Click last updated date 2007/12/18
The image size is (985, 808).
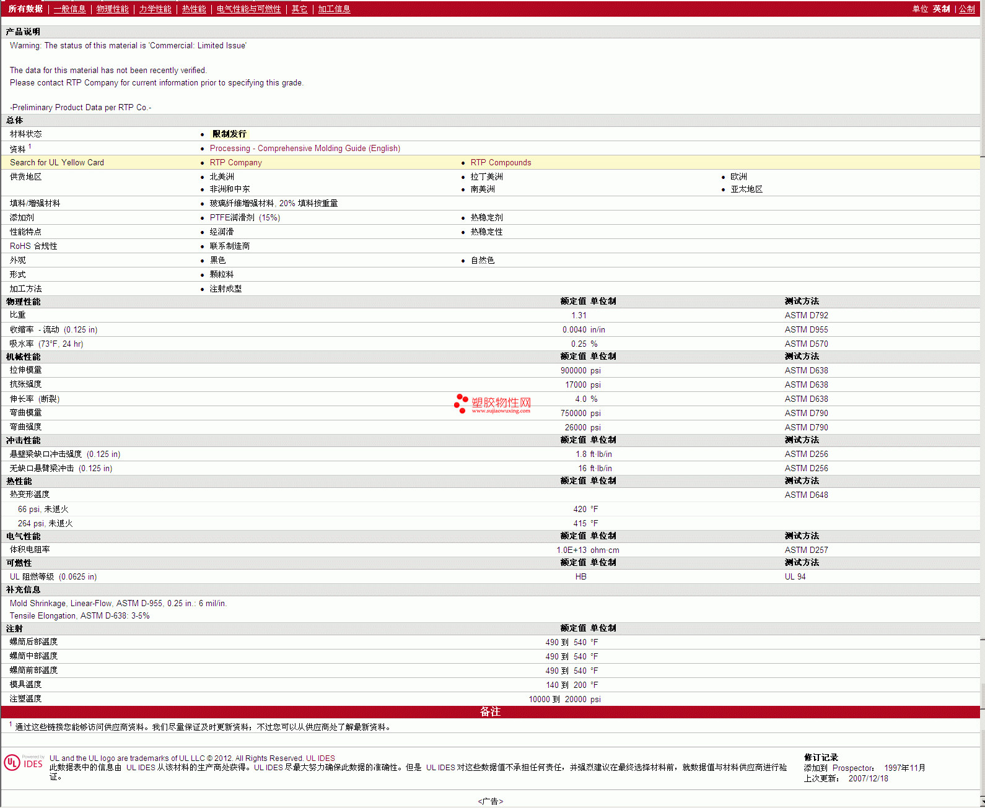[868, 778]
